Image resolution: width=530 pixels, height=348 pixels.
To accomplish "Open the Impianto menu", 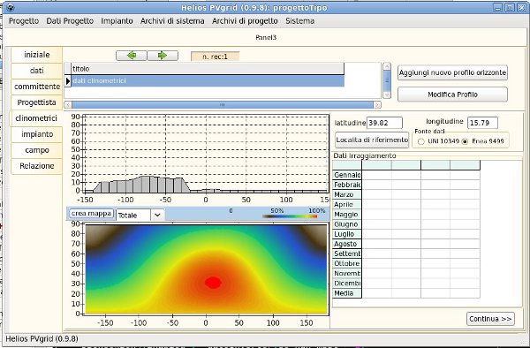I will point(117,21).
